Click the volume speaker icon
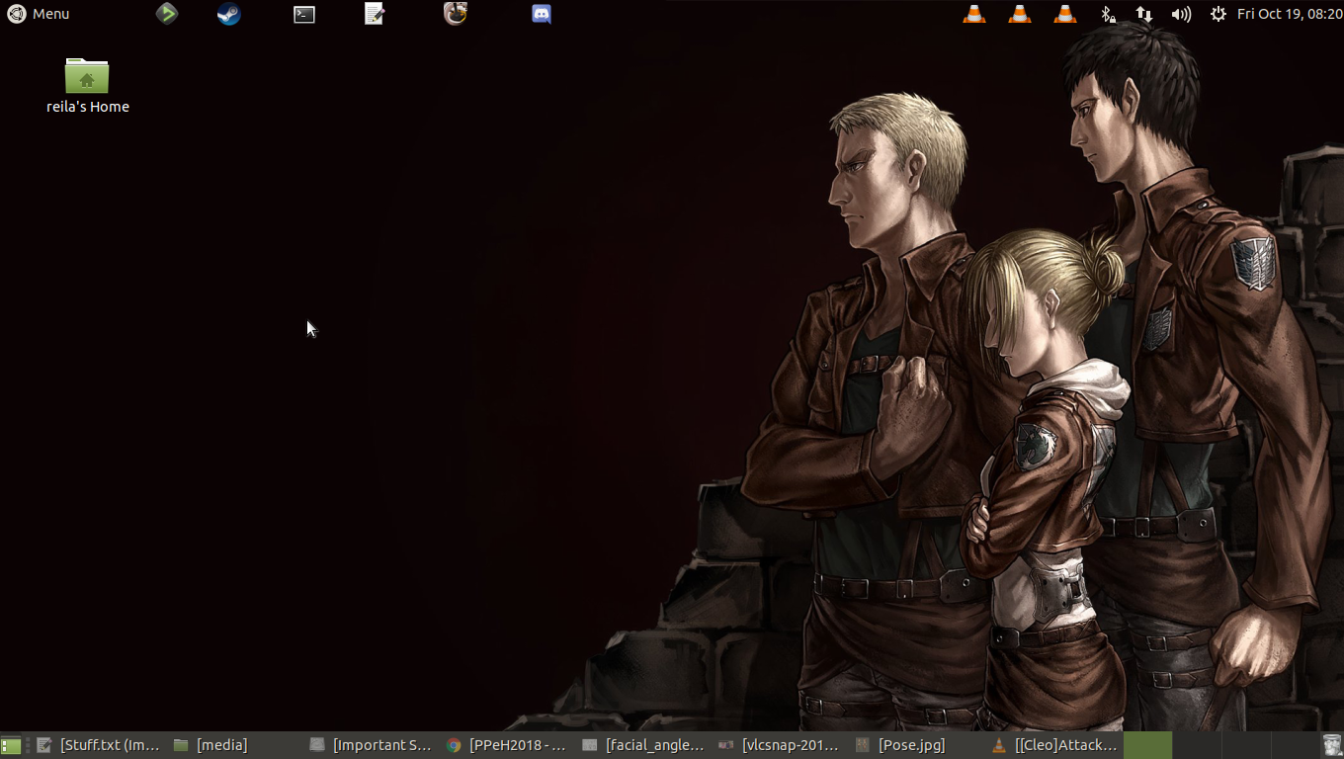1344x759 pixels. pos(1181,14)
